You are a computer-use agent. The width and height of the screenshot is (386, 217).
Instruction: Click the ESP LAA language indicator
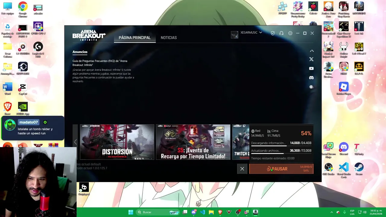[x=352, y=212]
